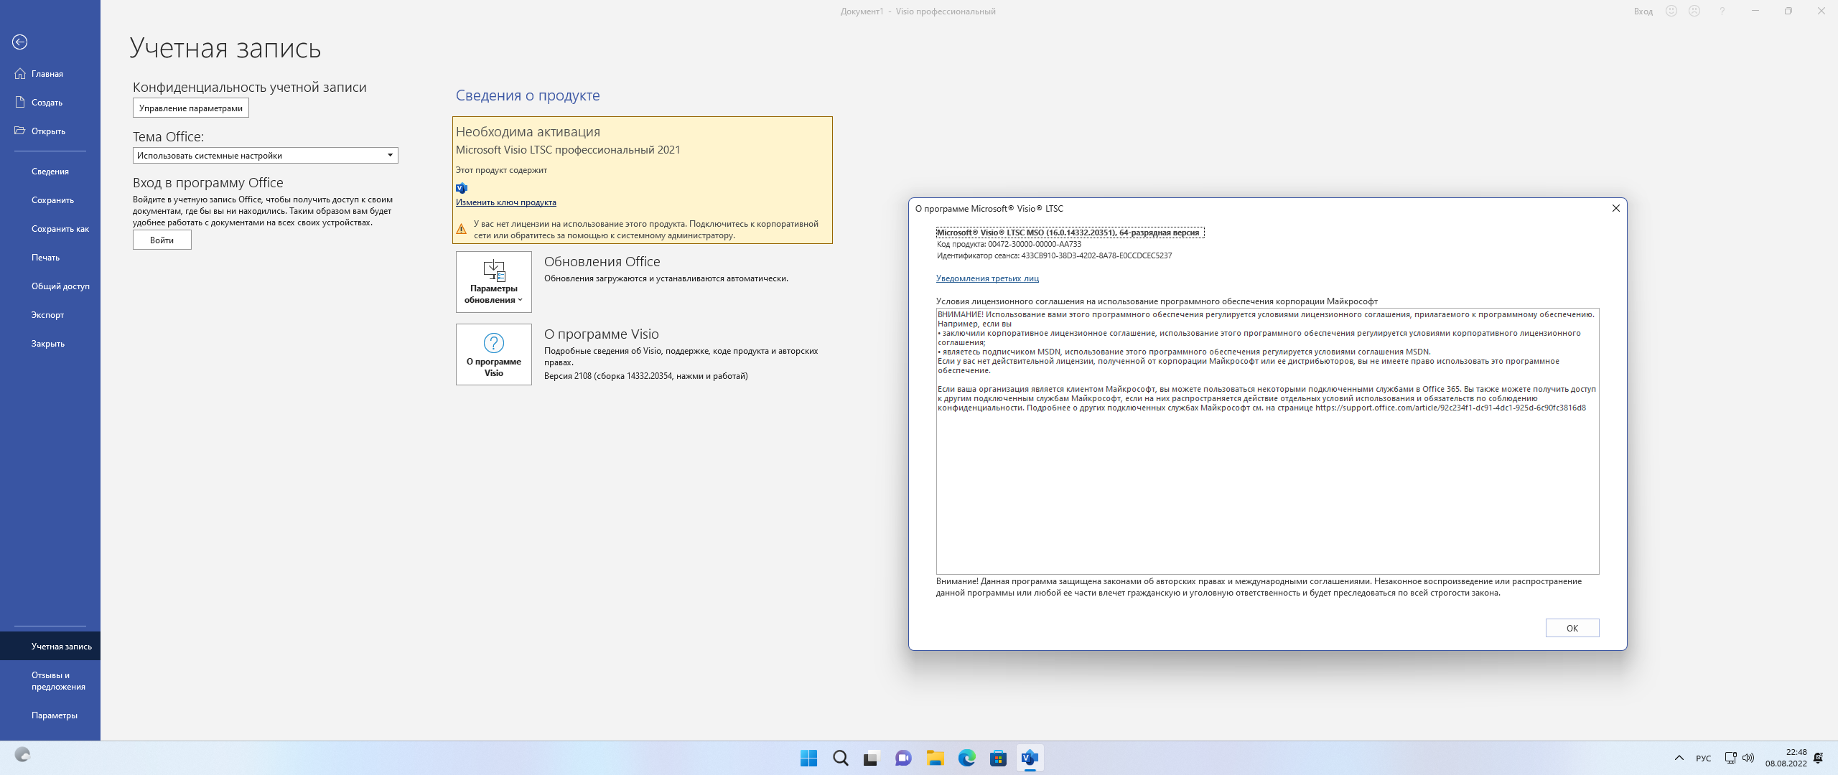Click Изменить ключ продукта link

pyautogui.click(x=506, y=202)
